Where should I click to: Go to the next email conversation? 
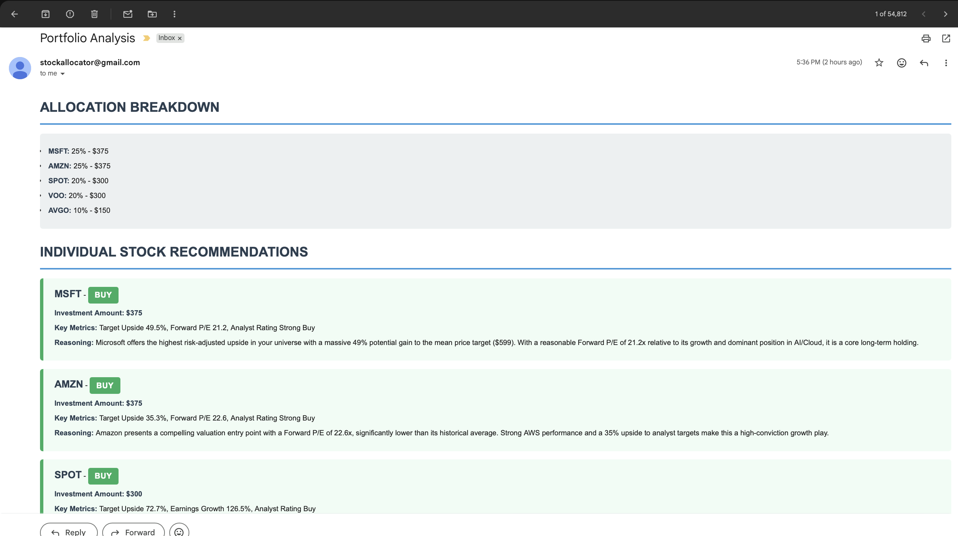pyautogui.click(x=945, y=14)
